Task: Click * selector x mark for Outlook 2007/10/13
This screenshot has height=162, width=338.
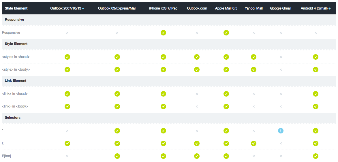Action: tap(67, 131)
